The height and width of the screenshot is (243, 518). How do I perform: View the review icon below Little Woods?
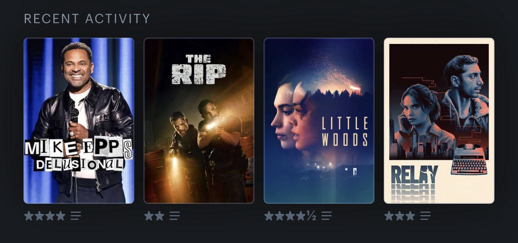(x=326, y=216)
